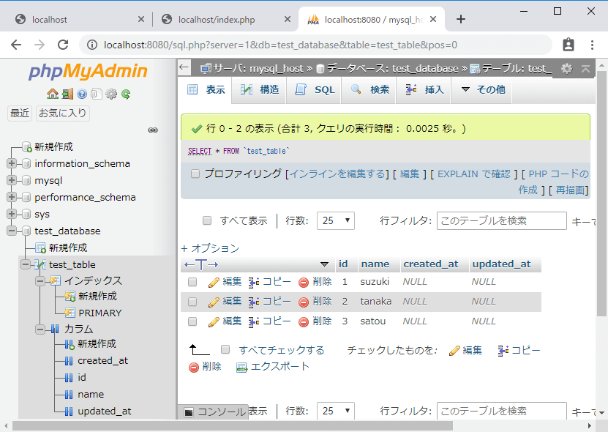Click the copy icon for tanaka row
Viewport: 608px width, 432px height.
click(254, 302)
